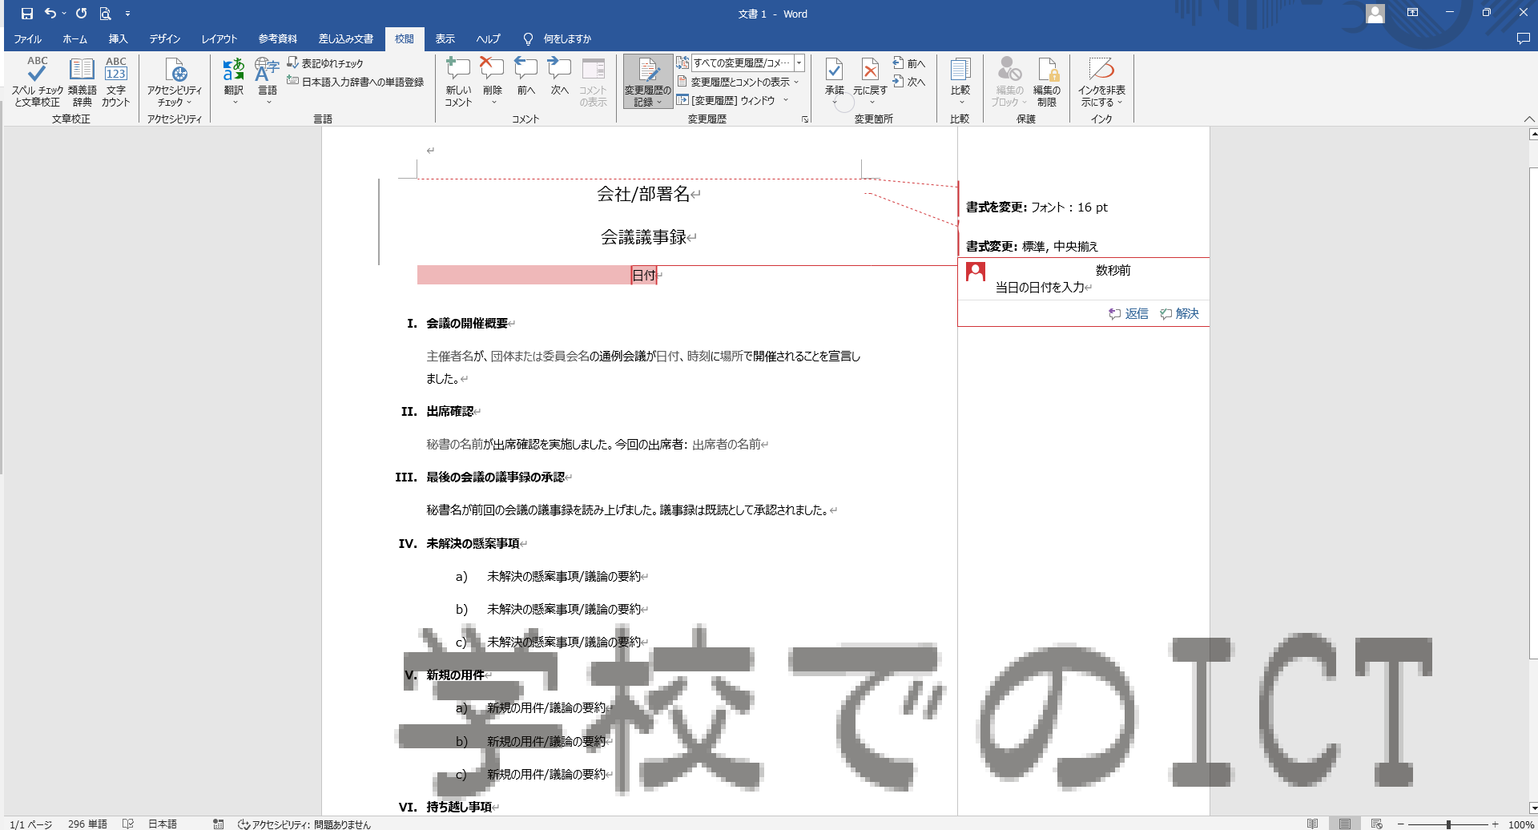Viewport: 1538px width, 830px height.
Task: Click comment text 当日の日付を入力
Action: [x=1040, y=287]
